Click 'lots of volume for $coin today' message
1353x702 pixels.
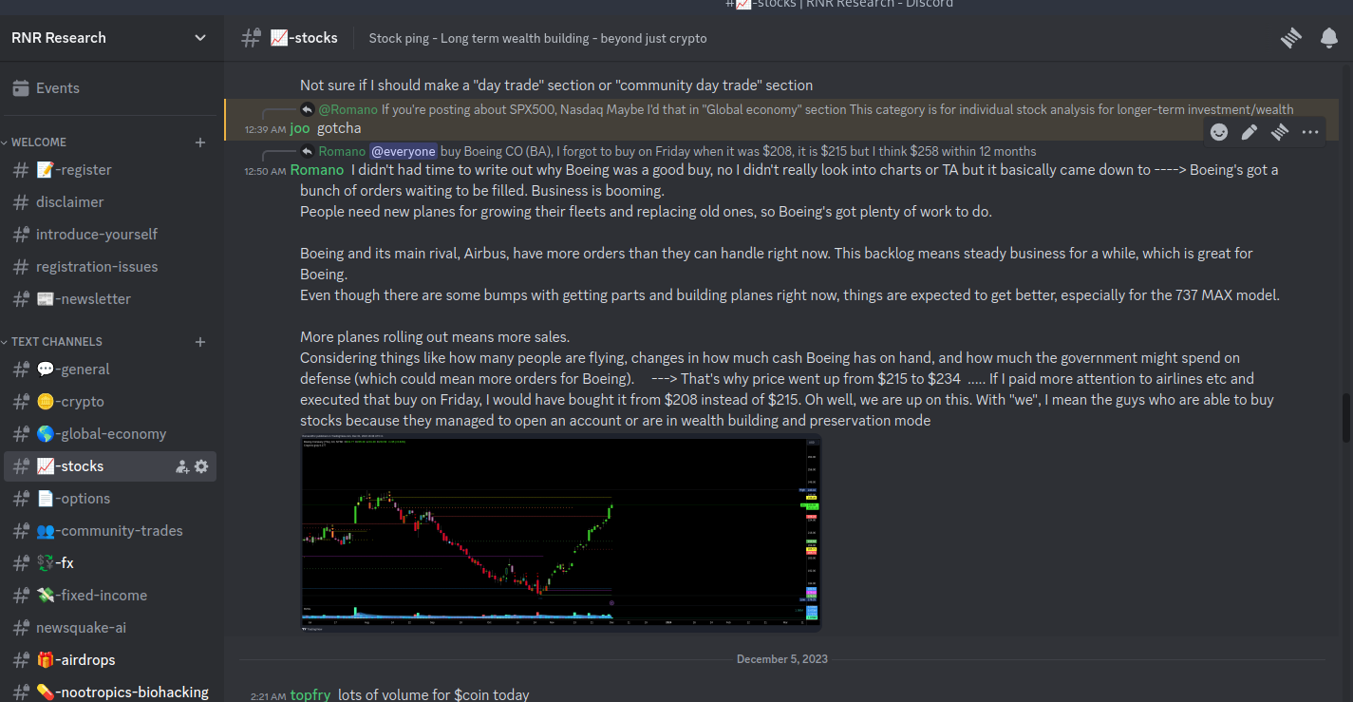[x=434, y=695]
